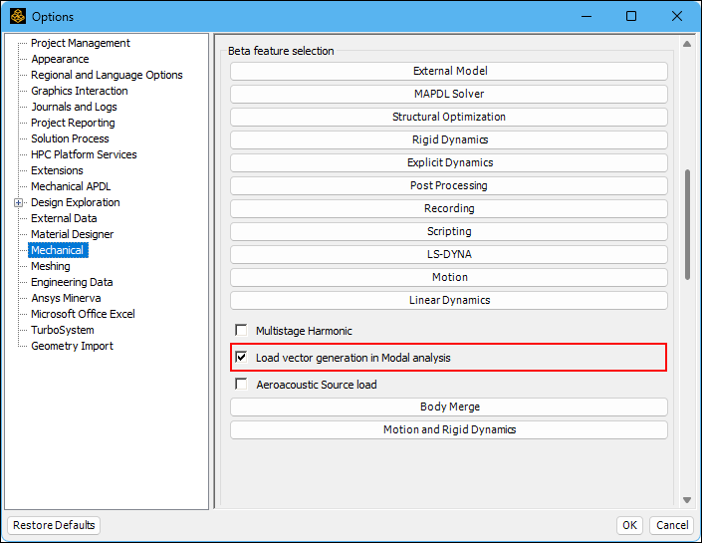
Task: Click the Cancel button
Action: point(671,525)
